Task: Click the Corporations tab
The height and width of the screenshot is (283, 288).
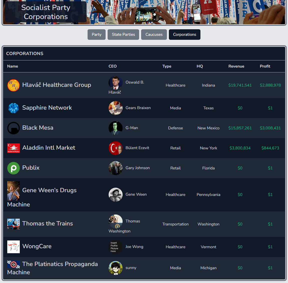Action: (x=184, y=34)
